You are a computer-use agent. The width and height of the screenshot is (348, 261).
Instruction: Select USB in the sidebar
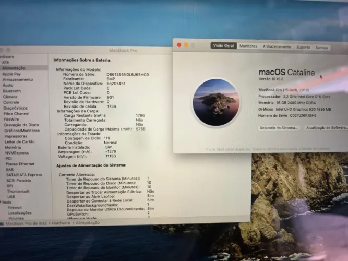(x=11, y=197)
